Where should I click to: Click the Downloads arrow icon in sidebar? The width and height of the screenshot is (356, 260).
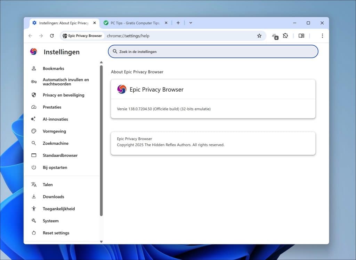click(34, 197)
